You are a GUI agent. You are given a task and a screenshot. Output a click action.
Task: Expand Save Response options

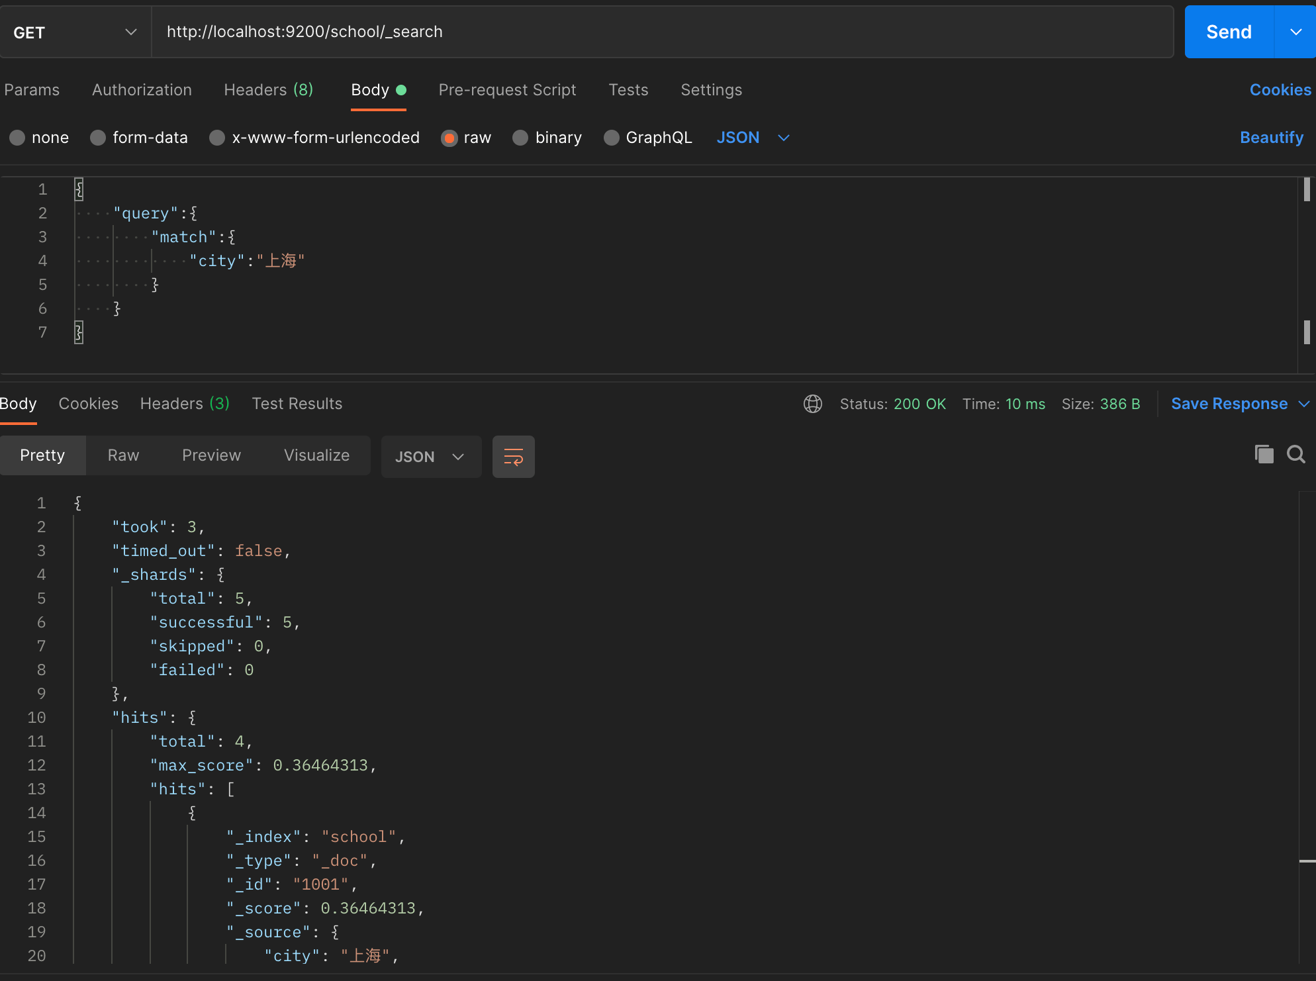pyautogui.click(x=1305, y=404)
